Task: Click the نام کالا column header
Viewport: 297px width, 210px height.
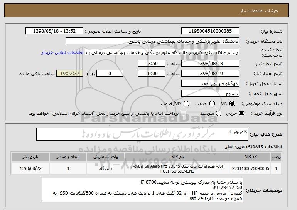Action: tap(178, 157)
